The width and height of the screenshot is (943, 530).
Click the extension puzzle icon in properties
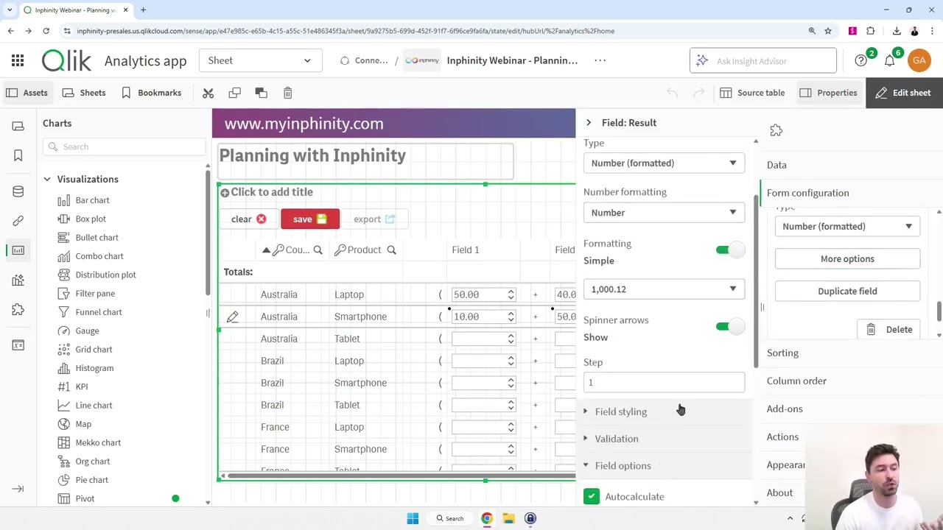click(776, 130)
